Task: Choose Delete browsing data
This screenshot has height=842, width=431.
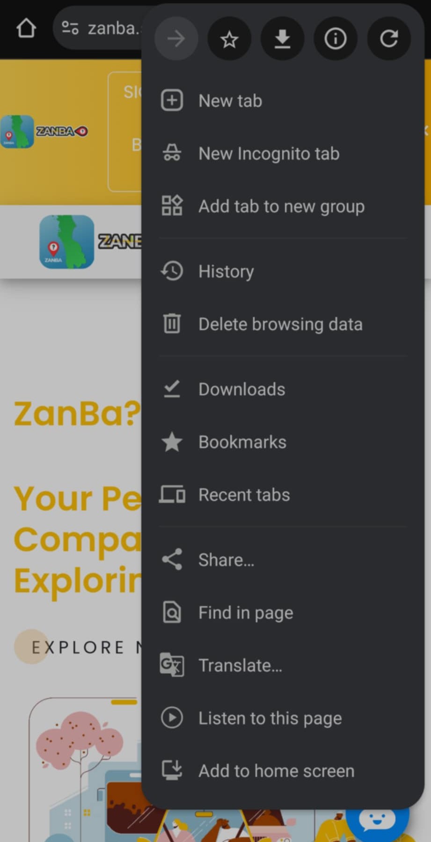Action: click(280, 324)
